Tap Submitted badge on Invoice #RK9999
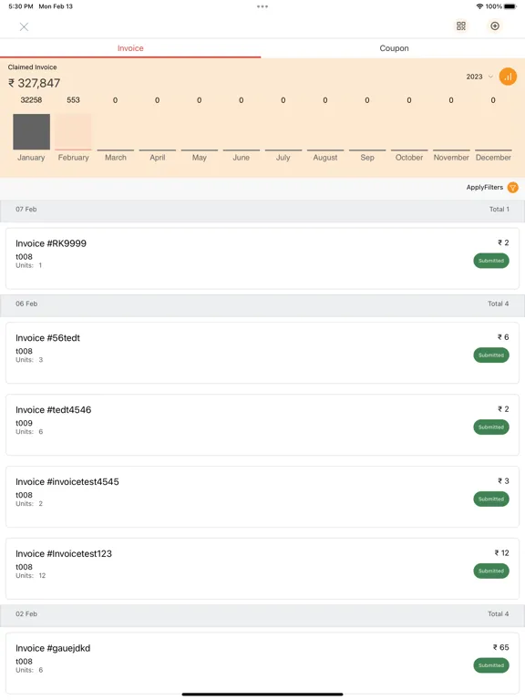The height and width of the screenshot is (700, 525). (491, 261)
